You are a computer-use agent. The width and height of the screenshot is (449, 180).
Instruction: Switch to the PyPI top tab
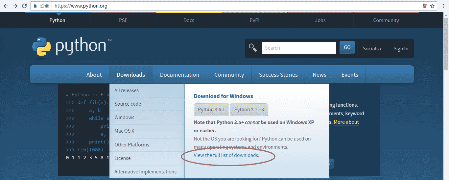(255, 20)
